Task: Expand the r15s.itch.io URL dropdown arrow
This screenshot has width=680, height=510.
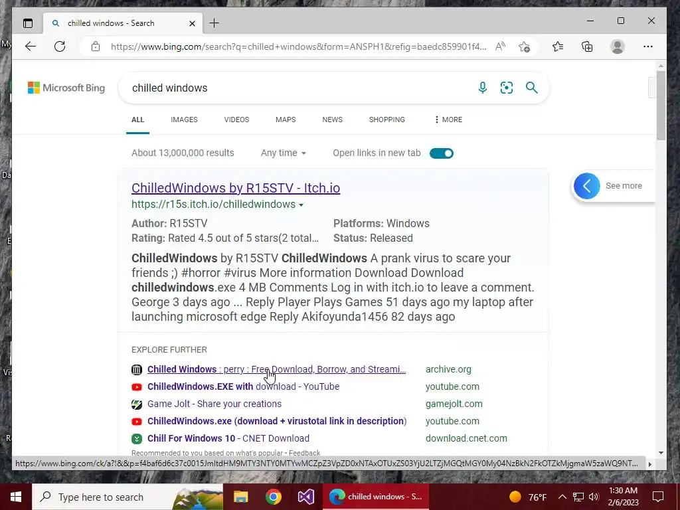Action: click(x=301, y=205)
